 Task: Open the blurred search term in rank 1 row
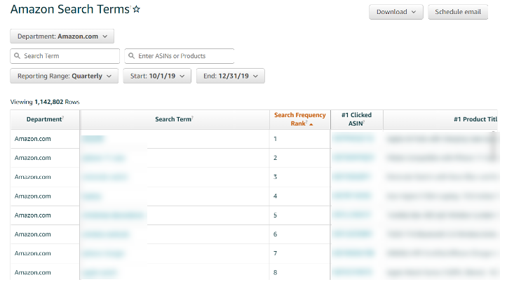(93, 139)
